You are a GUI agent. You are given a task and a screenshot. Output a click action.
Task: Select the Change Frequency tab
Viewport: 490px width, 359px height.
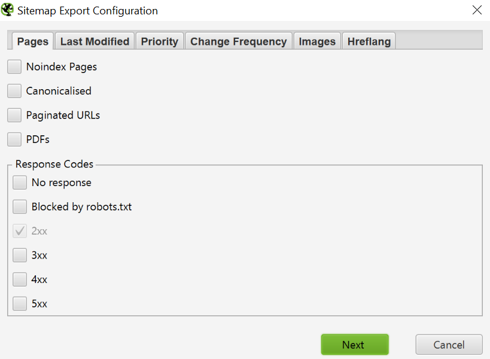(238, 41)
